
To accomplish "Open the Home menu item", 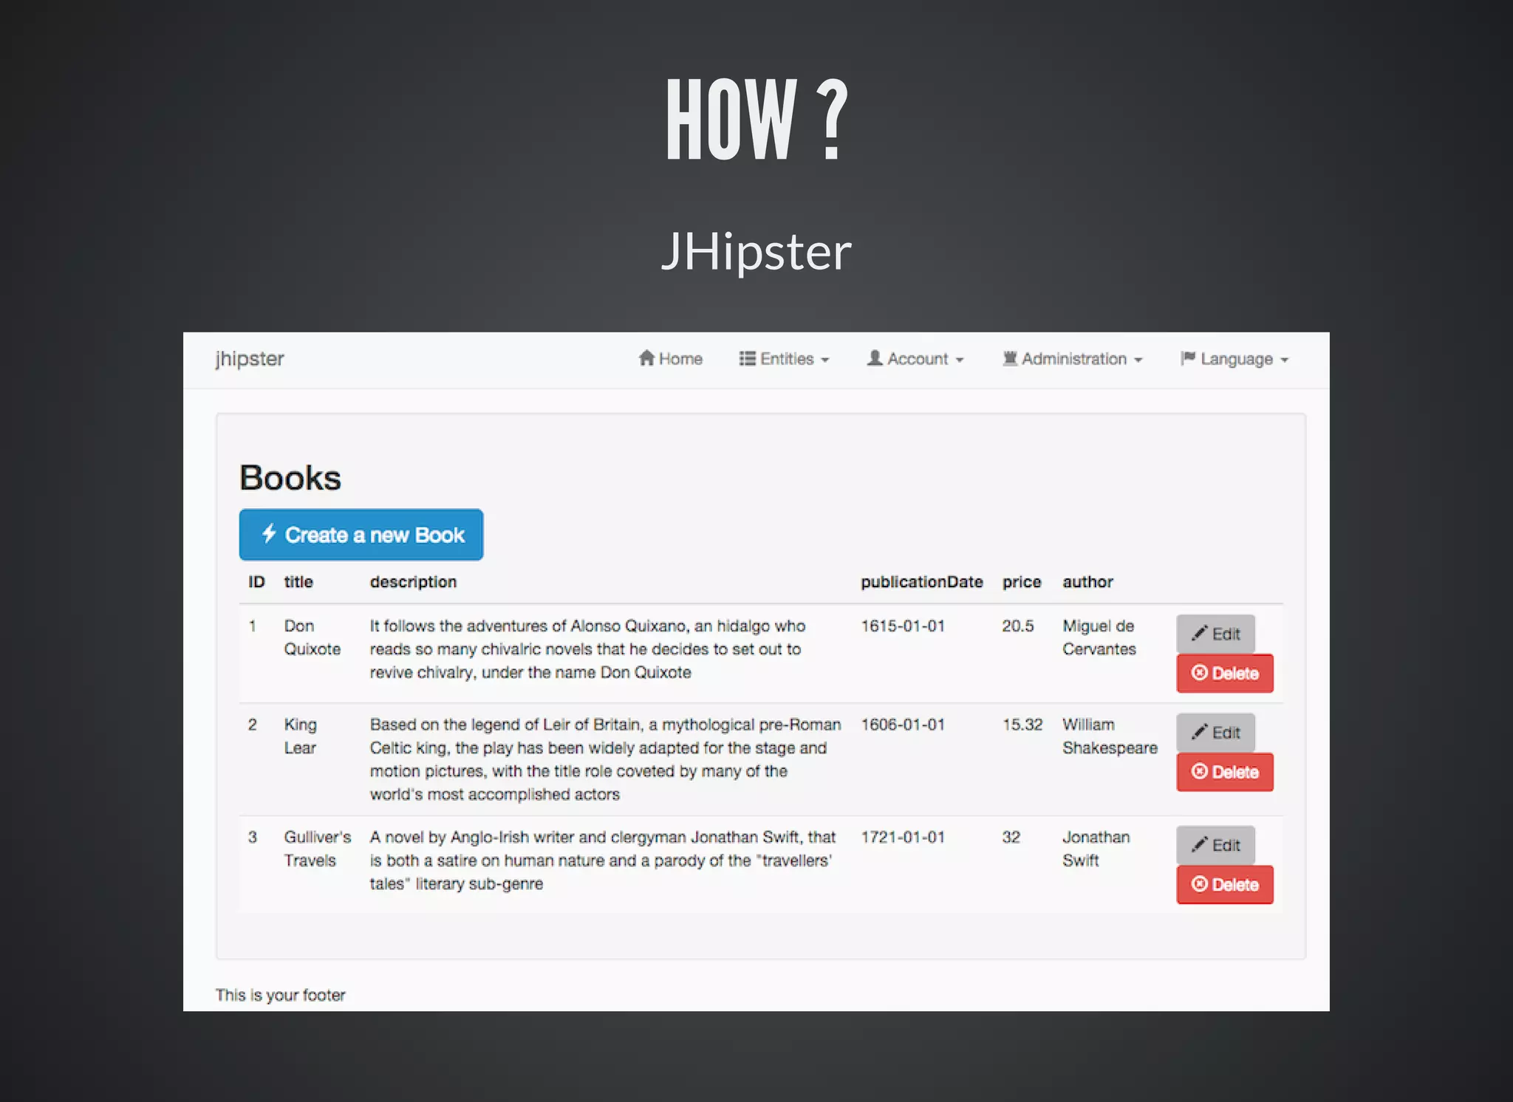I will point(670,359).
